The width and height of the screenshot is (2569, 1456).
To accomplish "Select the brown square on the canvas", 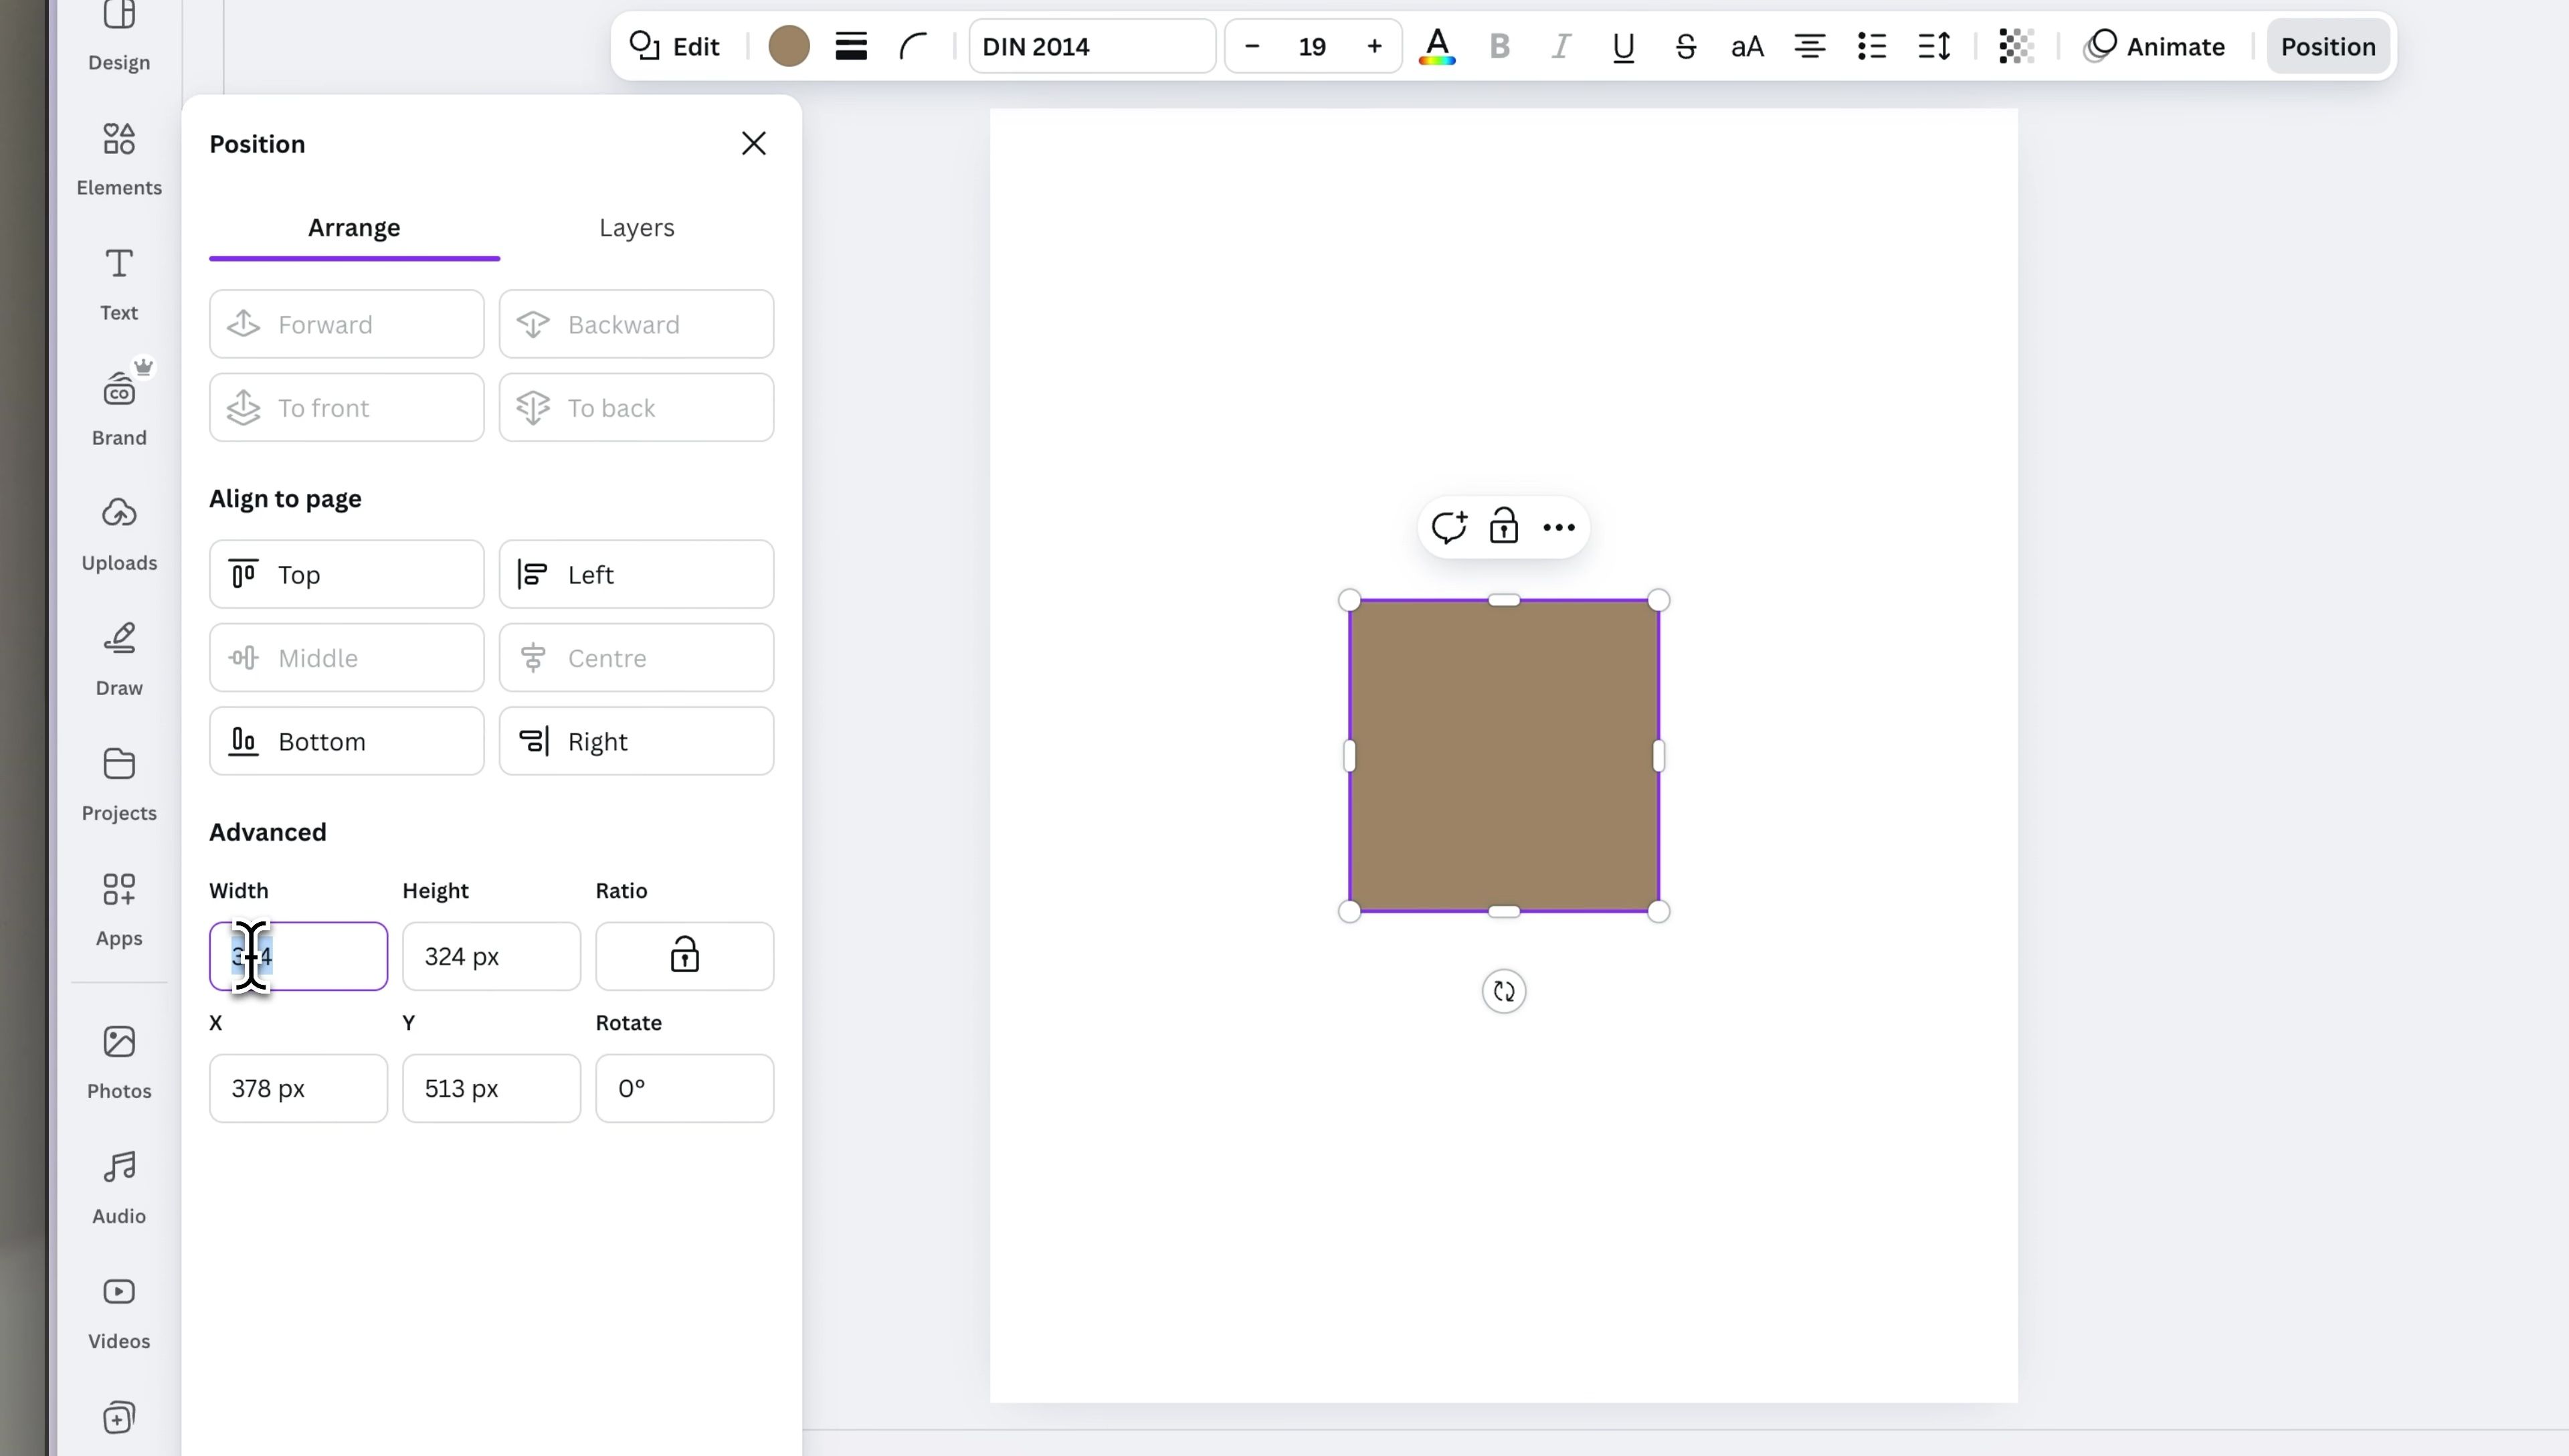I will coord(1503,756).
